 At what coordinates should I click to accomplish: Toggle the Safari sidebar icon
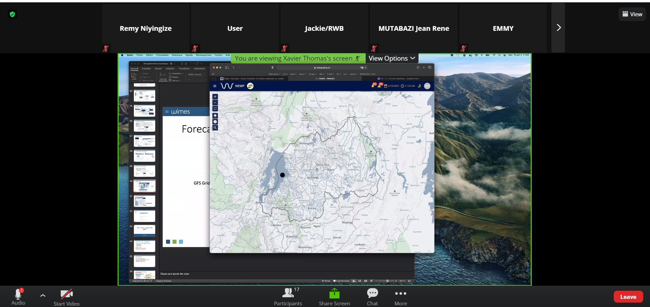tap(227, 68)
